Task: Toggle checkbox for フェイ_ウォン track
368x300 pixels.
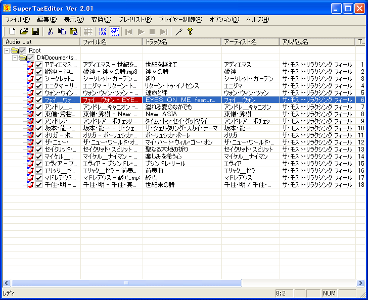Action: pos(39,100)
